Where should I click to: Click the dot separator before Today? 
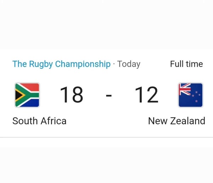114,64
